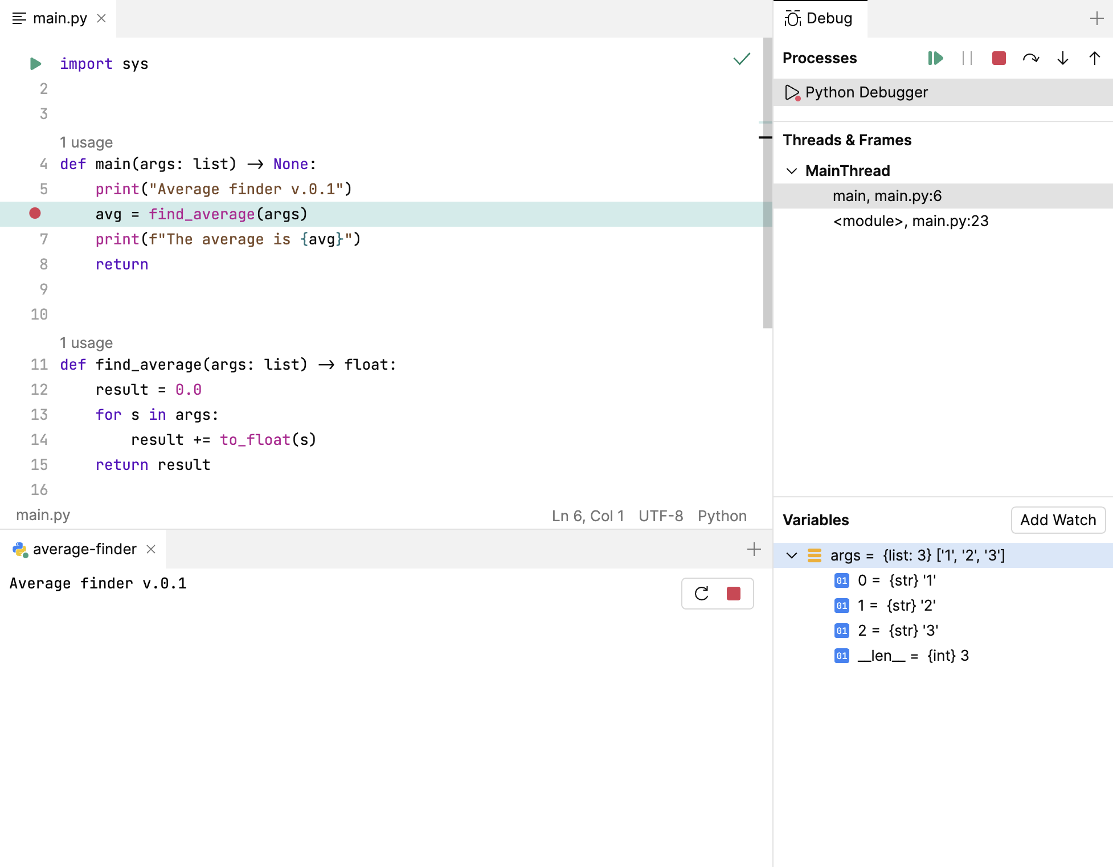Screen dimensions: 1113x867
Task: Select the average-finder console tab
Action: point(84,549)
